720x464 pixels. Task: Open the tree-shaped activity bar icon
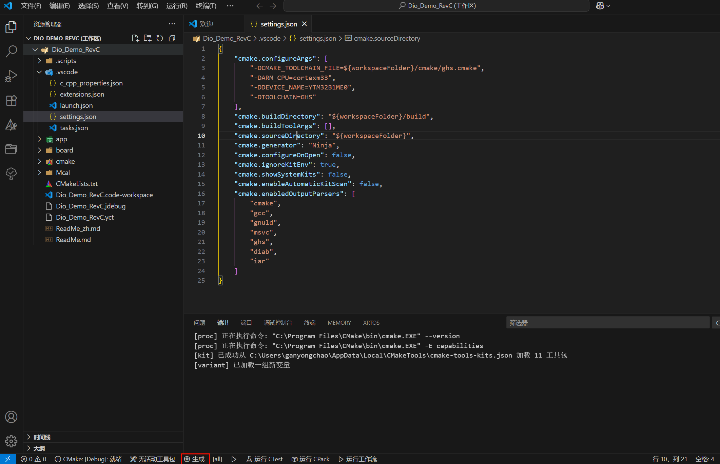11,174
